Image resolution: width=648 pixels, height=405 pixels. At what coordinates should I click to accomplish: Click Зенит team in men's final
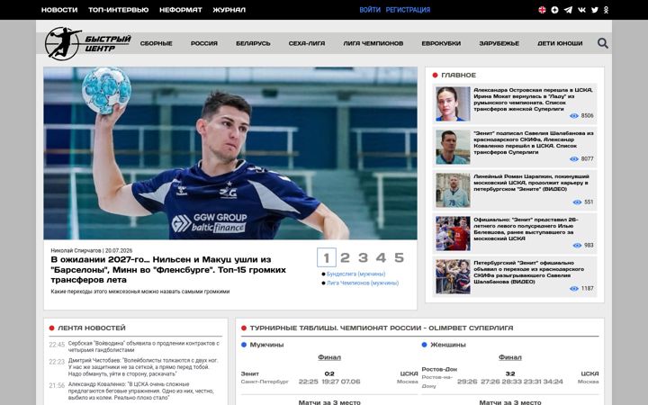(249, 373)
